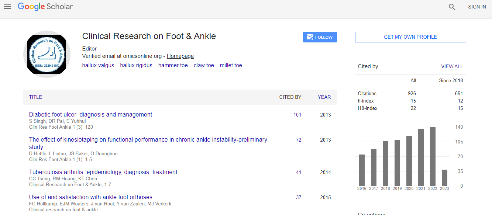Click the Google Scholar logo
492x215 pixels.
45,7
